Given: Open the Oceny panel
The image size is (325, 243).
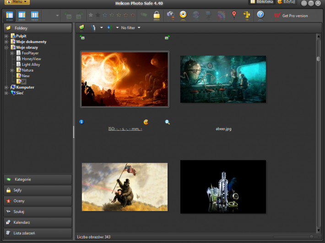Looking at the screenshot, I should click(38, 201).
